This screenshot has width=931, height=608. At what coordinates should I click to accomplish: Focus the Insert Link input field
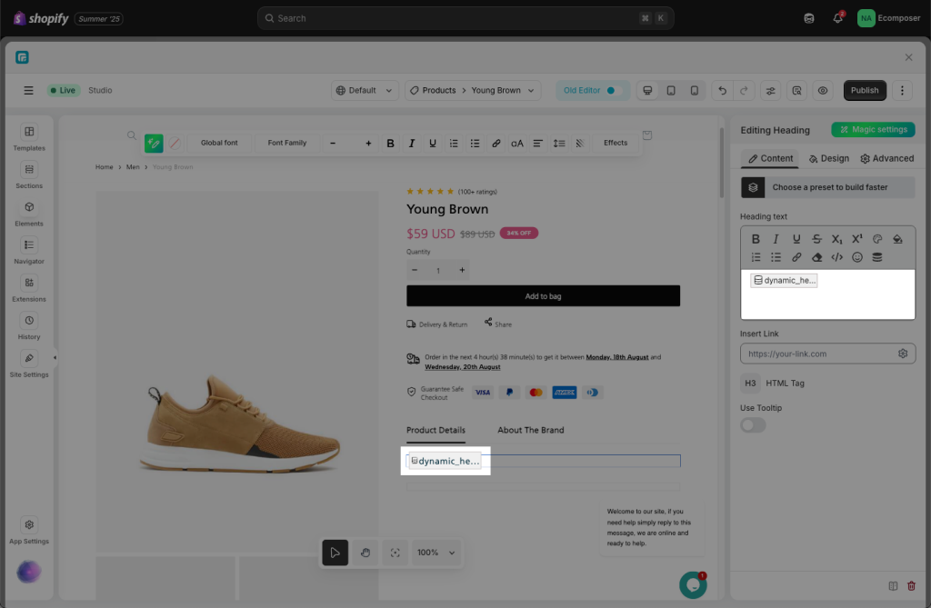827,354
